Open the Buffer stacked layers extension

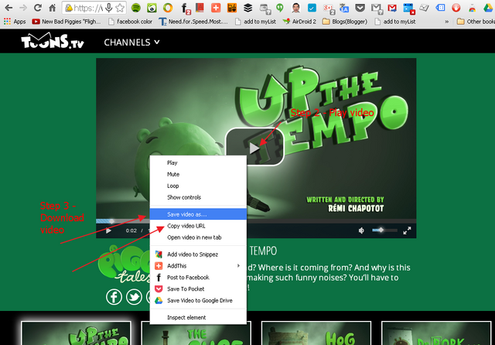click(247, 8)
